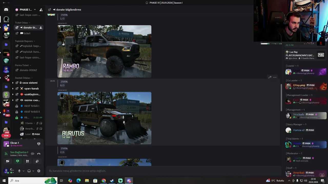Click the invite members icon in server header

(41, 10)
